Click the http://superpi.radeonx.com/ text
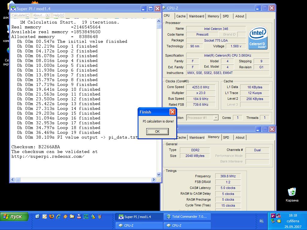307x230 pixels. coord(48,156)
